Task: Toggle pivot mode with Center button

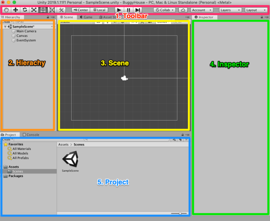Action: [x=81, y=10]
